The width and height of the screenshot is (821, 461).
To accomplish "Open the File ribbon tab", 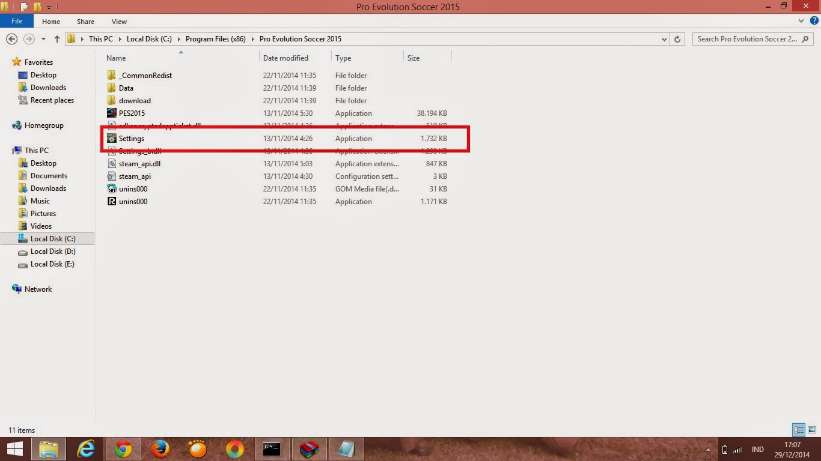I will click(17, 21).
